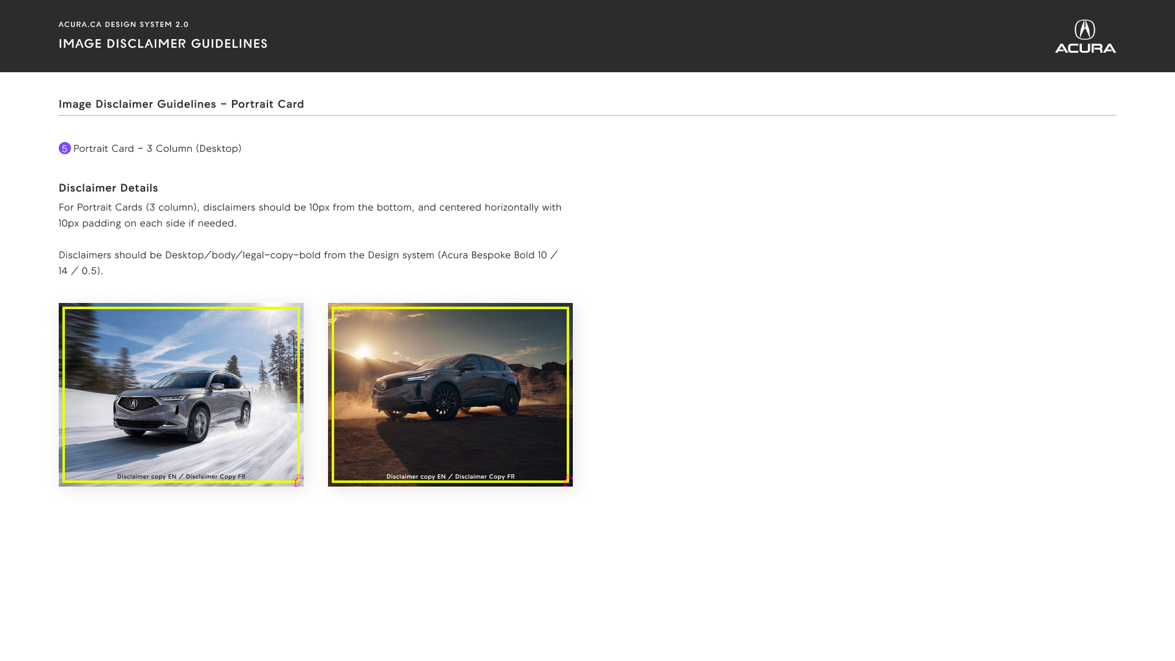Click 'Image Disclaimer Guidelines – Portrait Card' section heading
The height and width of the screenshot is (661, 1175).
tap(181, 104)
